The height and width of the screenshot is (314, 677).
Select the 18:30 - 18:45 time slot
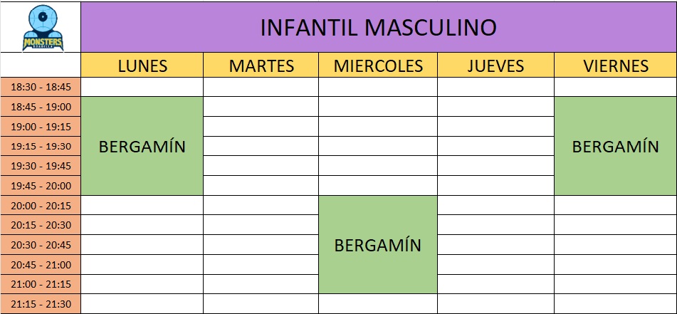41,87
